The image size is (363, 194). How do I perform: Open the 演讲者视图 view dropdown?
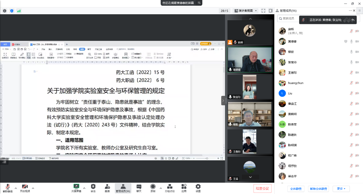pos(246,11)
